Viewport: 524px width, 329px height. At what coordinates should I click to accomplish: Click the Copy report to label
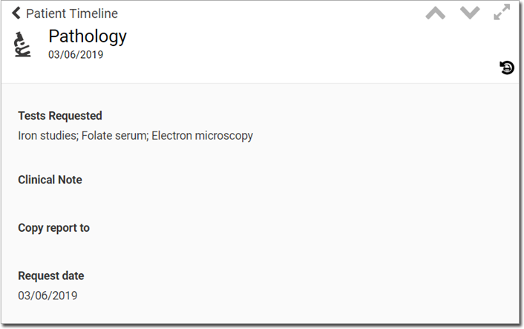pyautogui.click(x=53, y=228)
